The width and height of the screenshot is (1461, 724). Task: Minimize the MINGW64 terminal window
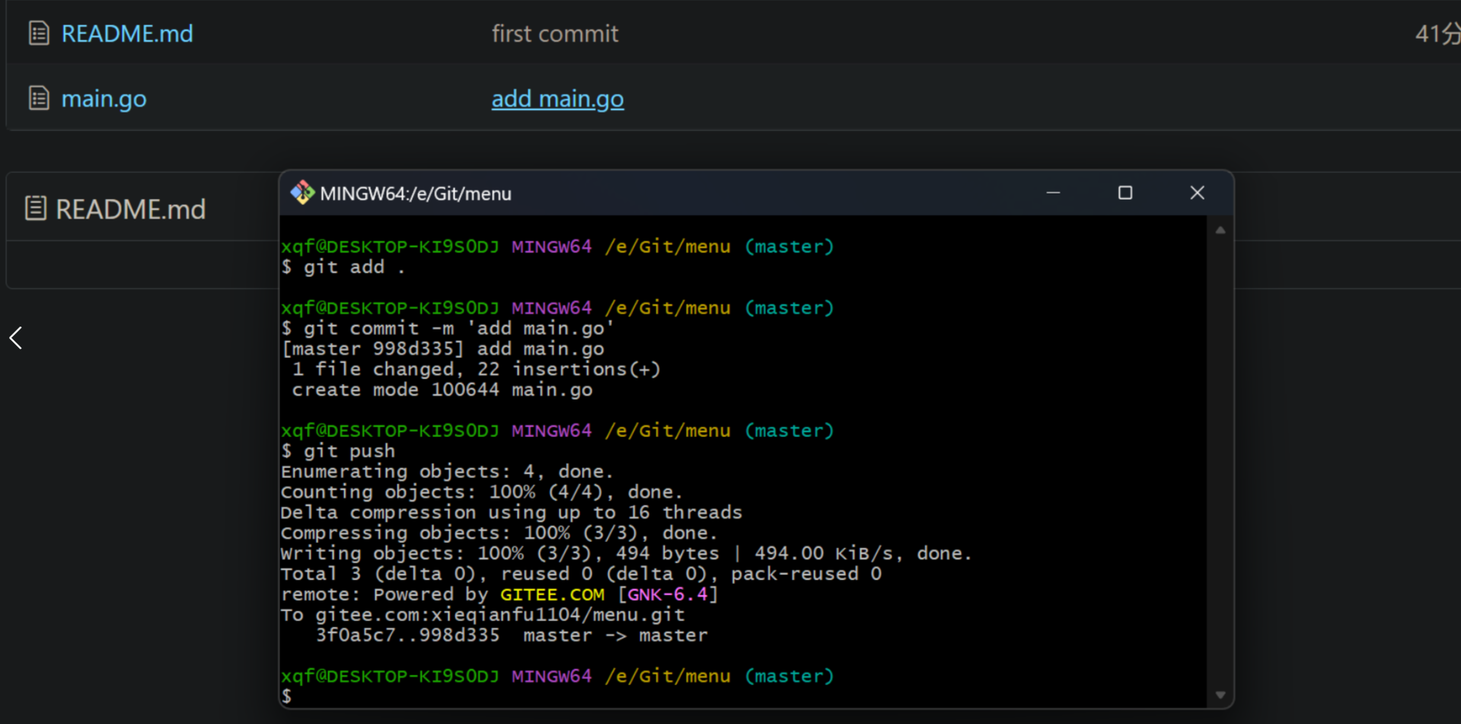[1053, 193]
